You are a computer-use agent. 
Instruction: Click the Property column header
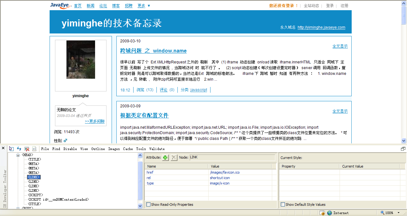(x=309, y=166)
